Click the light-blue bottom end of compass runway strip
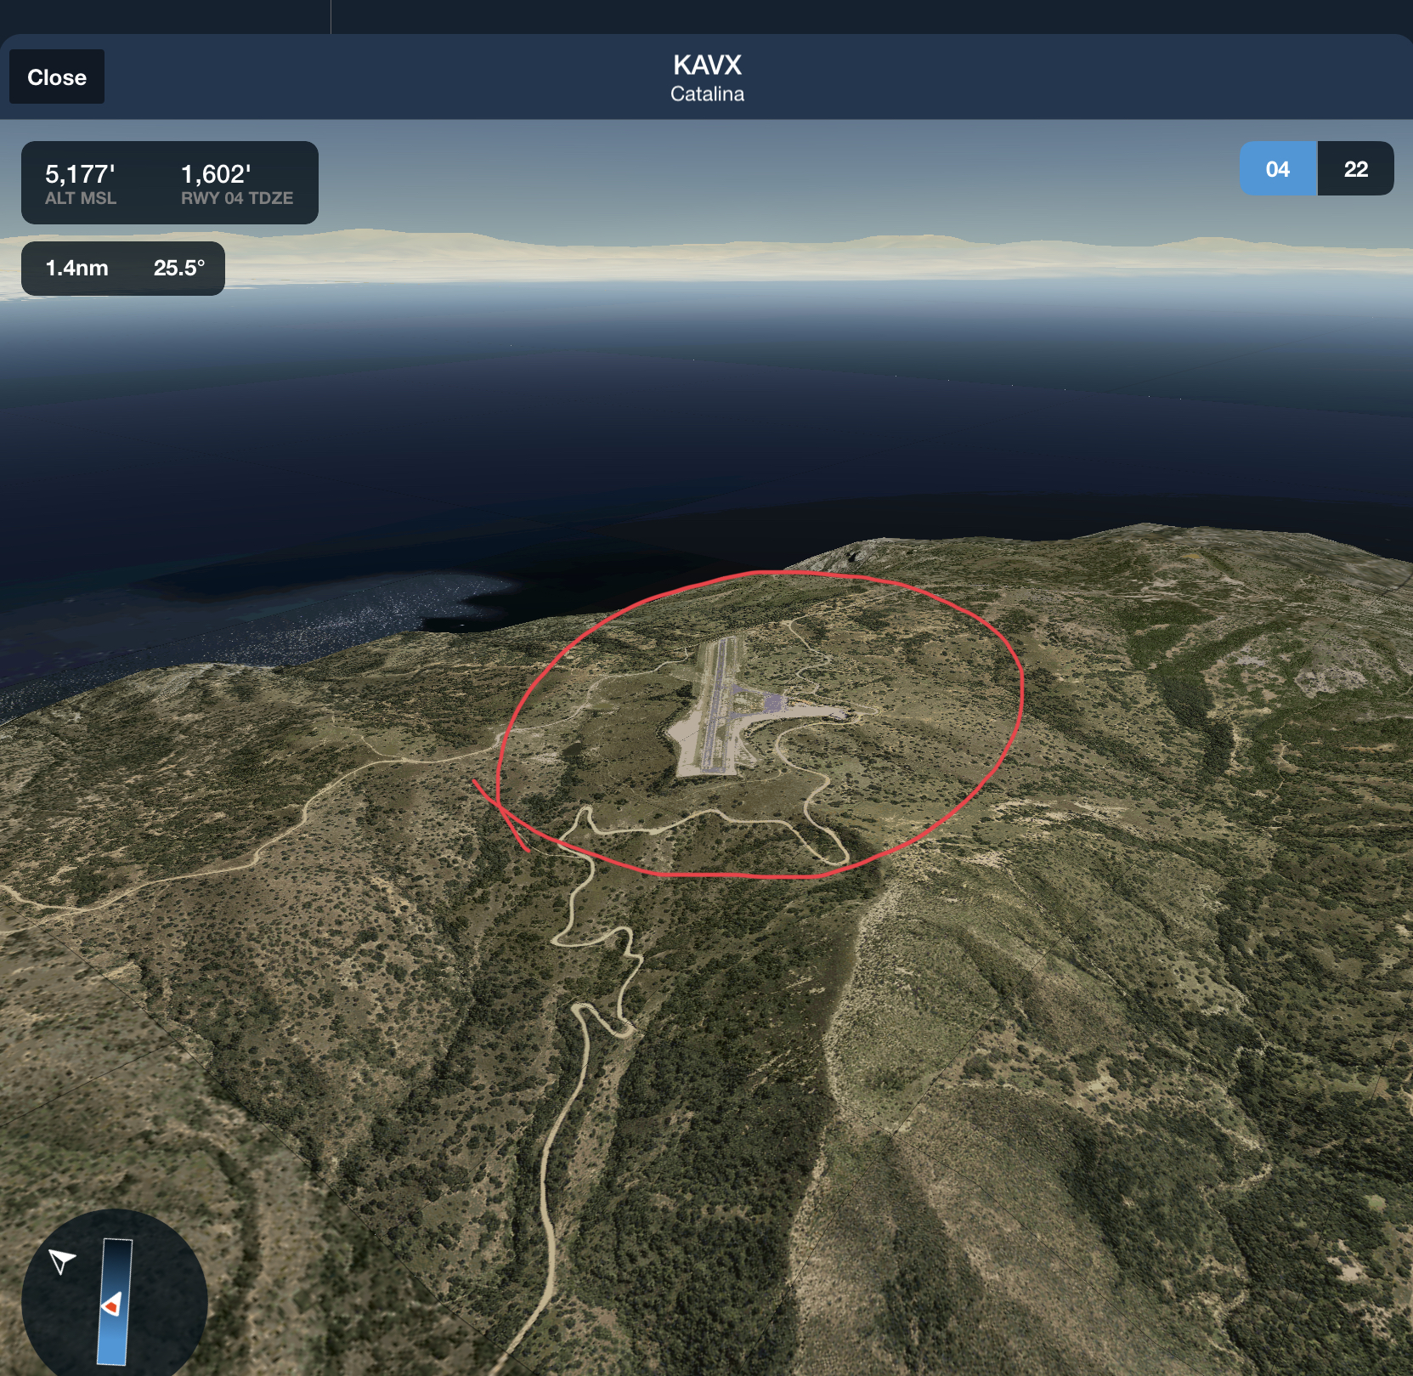Viewport: 1413px width, 1376px height. [x=112, y=1353]
